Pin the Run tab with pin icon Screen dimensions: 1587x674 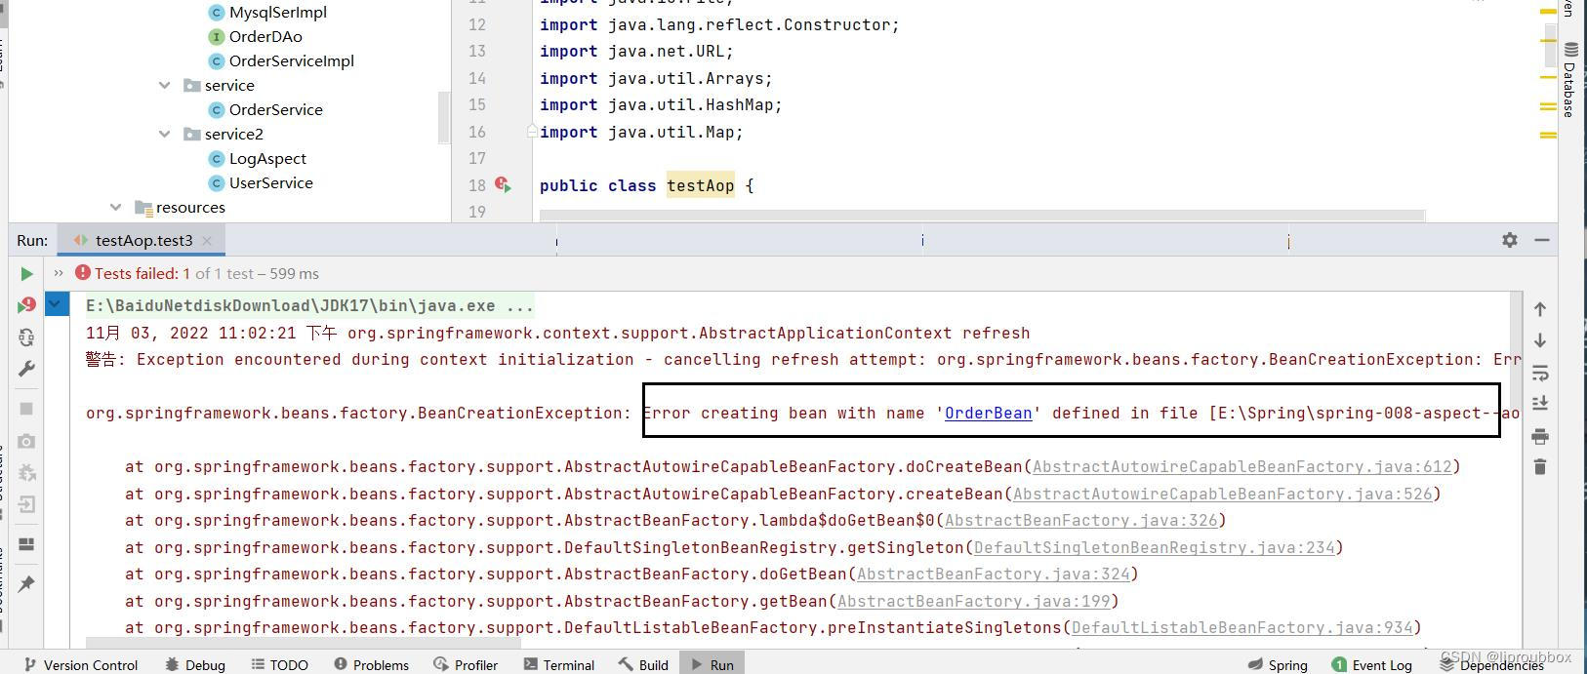pos(27,583)
